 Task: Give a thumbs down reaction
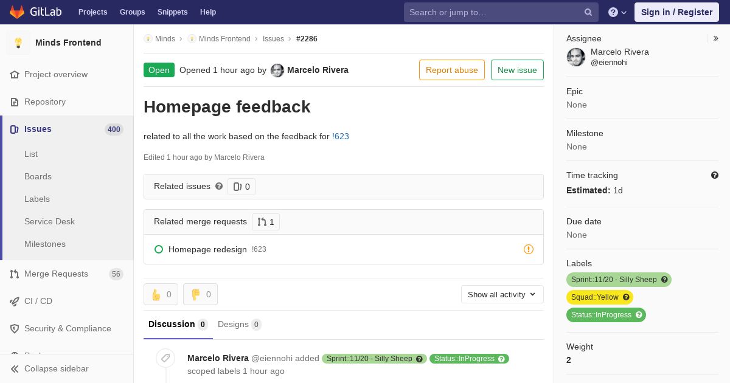tap(200, 294)
